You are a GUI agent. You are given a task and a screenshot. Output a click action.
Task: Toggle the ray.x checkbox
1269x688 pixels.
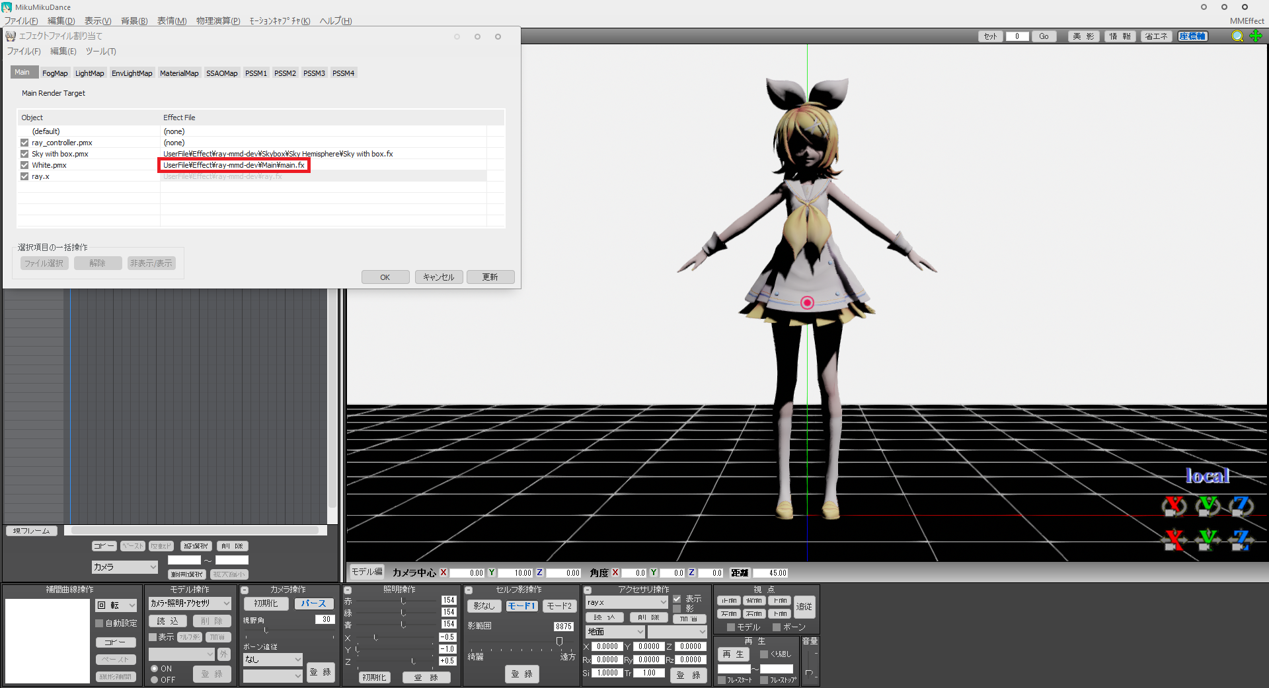[24, 176]
